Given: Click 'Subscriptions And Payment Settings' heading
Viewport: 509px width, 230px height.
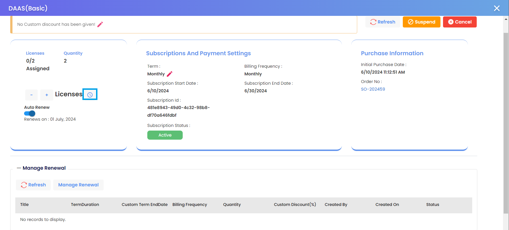Looking at the screenshot, I should [198, 53].
